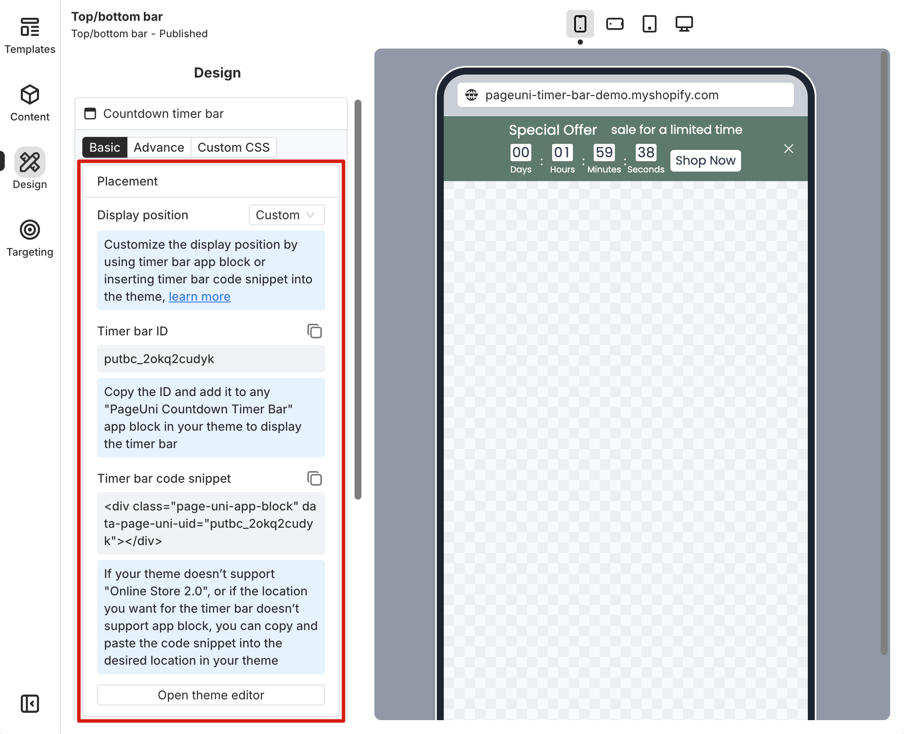Screen dimensions: 904x734
Task: Click the Hours counter in preview
Action: coord(563,159)
